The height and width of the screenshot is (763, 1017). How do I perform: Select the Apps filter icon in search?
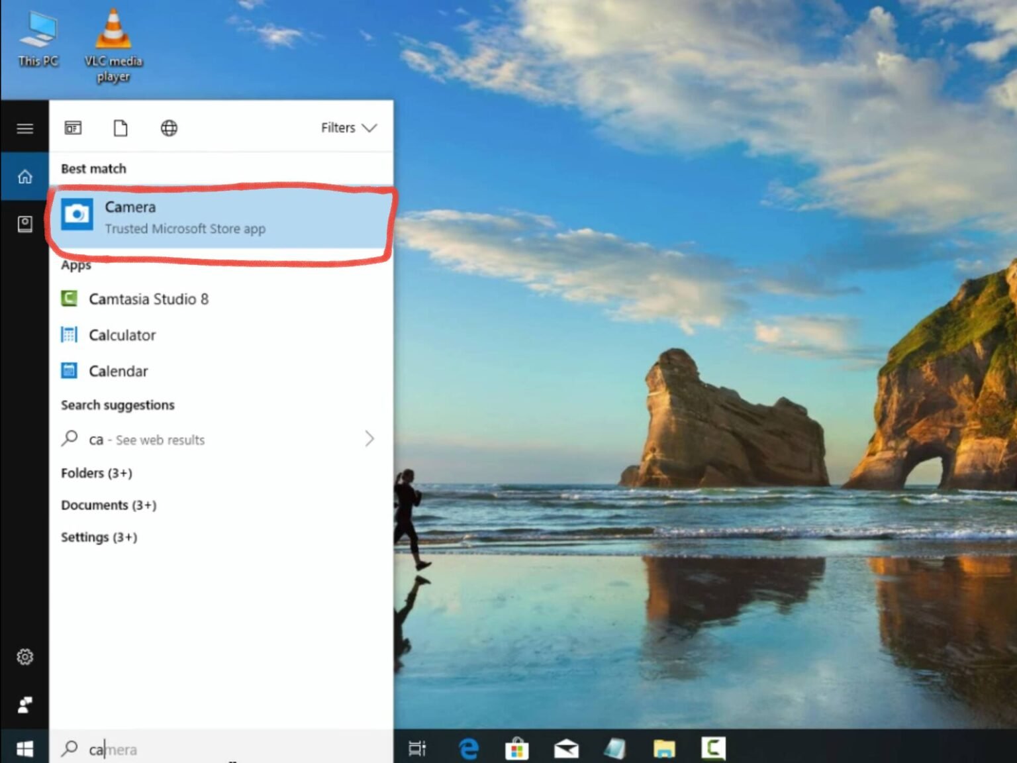coord(73,127)
